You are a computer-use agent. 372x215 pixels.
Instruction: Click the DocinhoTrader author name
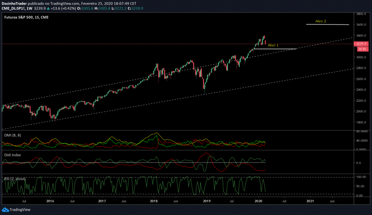(14, 3)
